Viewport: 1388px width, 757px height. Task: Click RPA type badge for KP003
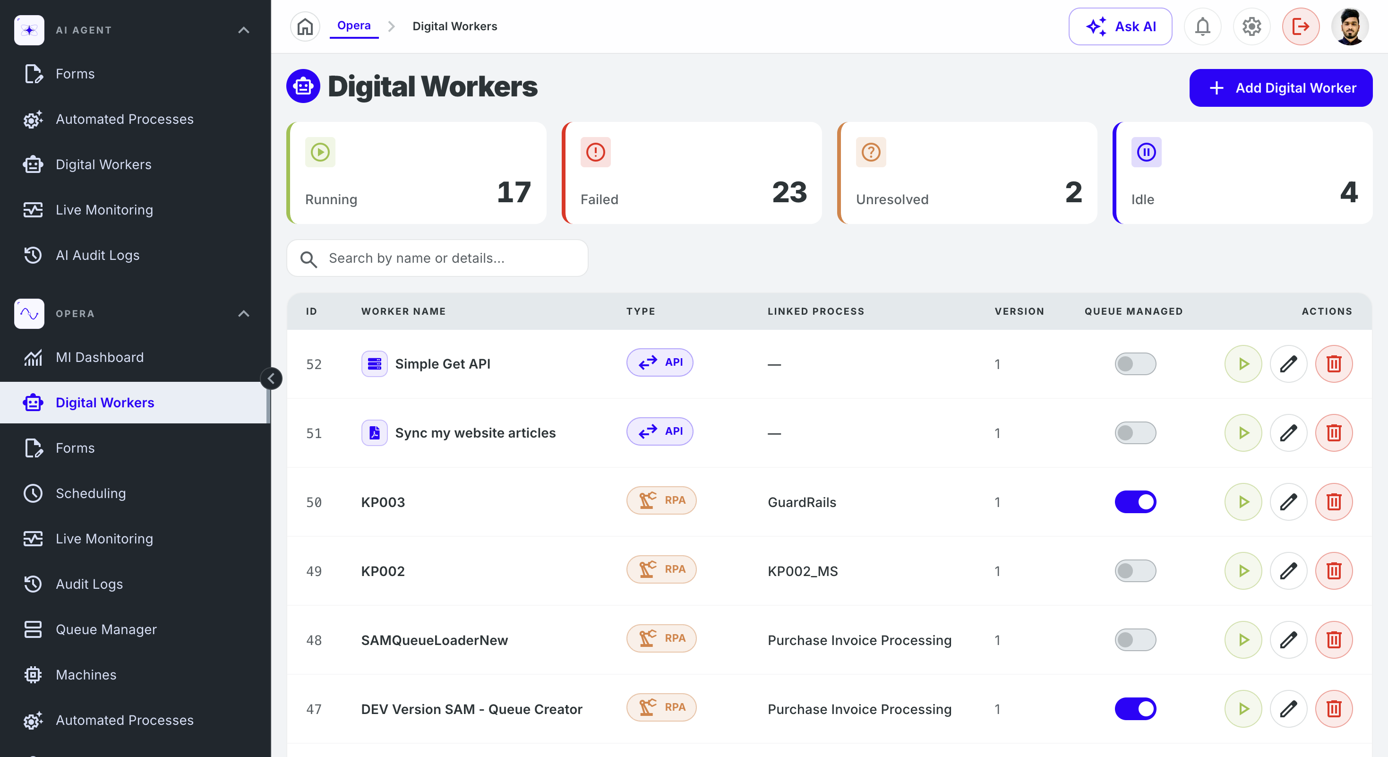tap(661, 500)
